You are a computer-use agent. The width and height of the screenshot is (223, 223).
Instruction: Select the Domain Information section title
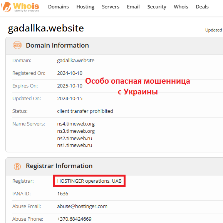[57, 45]
